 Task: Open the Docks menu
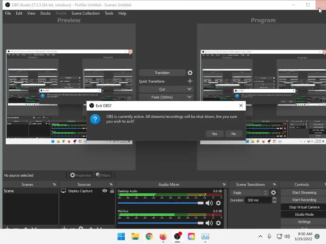[46, 13]
